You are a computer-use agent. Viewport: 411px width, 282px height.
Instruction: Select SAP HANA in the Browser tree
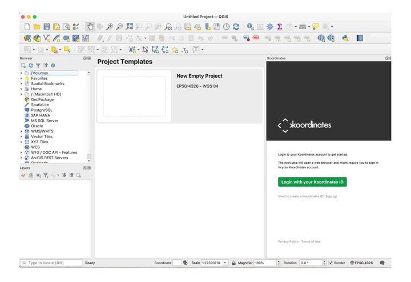[41, 115]
